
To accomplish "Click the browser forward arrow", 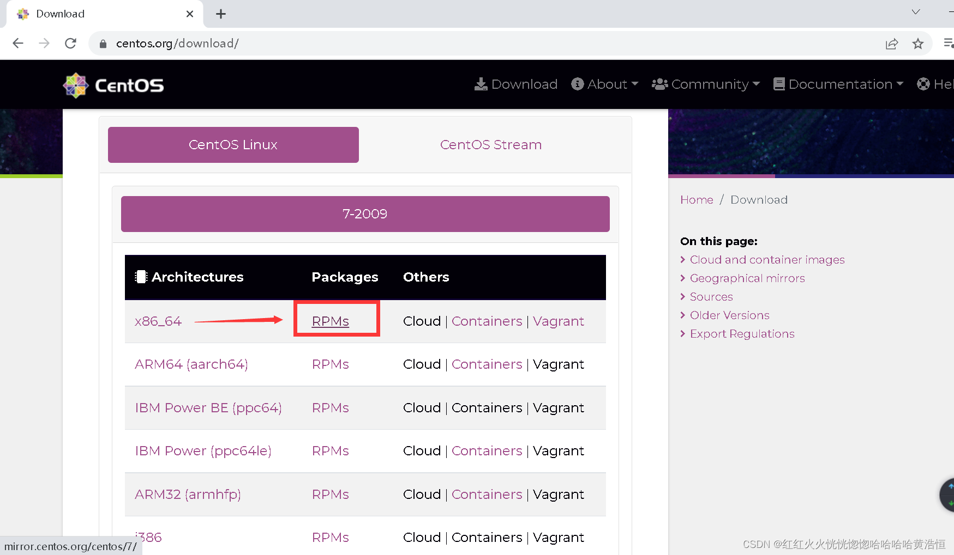I will click(44, 44).
